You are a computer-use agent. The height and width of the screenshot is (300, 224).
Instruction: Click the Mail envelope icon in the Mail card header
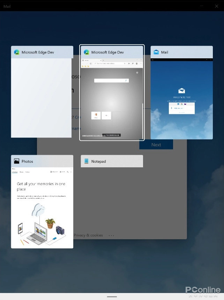click(x=156, y=52)
